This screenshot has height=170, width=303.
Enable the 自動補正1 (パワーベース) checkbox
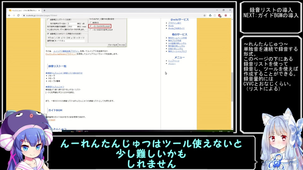coord(48,20)
